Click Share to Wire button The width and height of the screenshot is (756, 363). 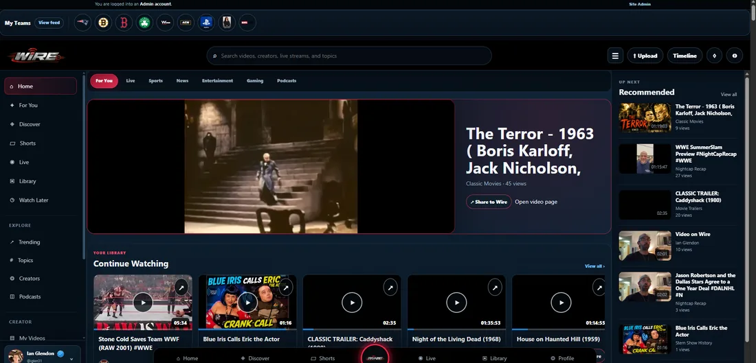click(x=489, y=202)
